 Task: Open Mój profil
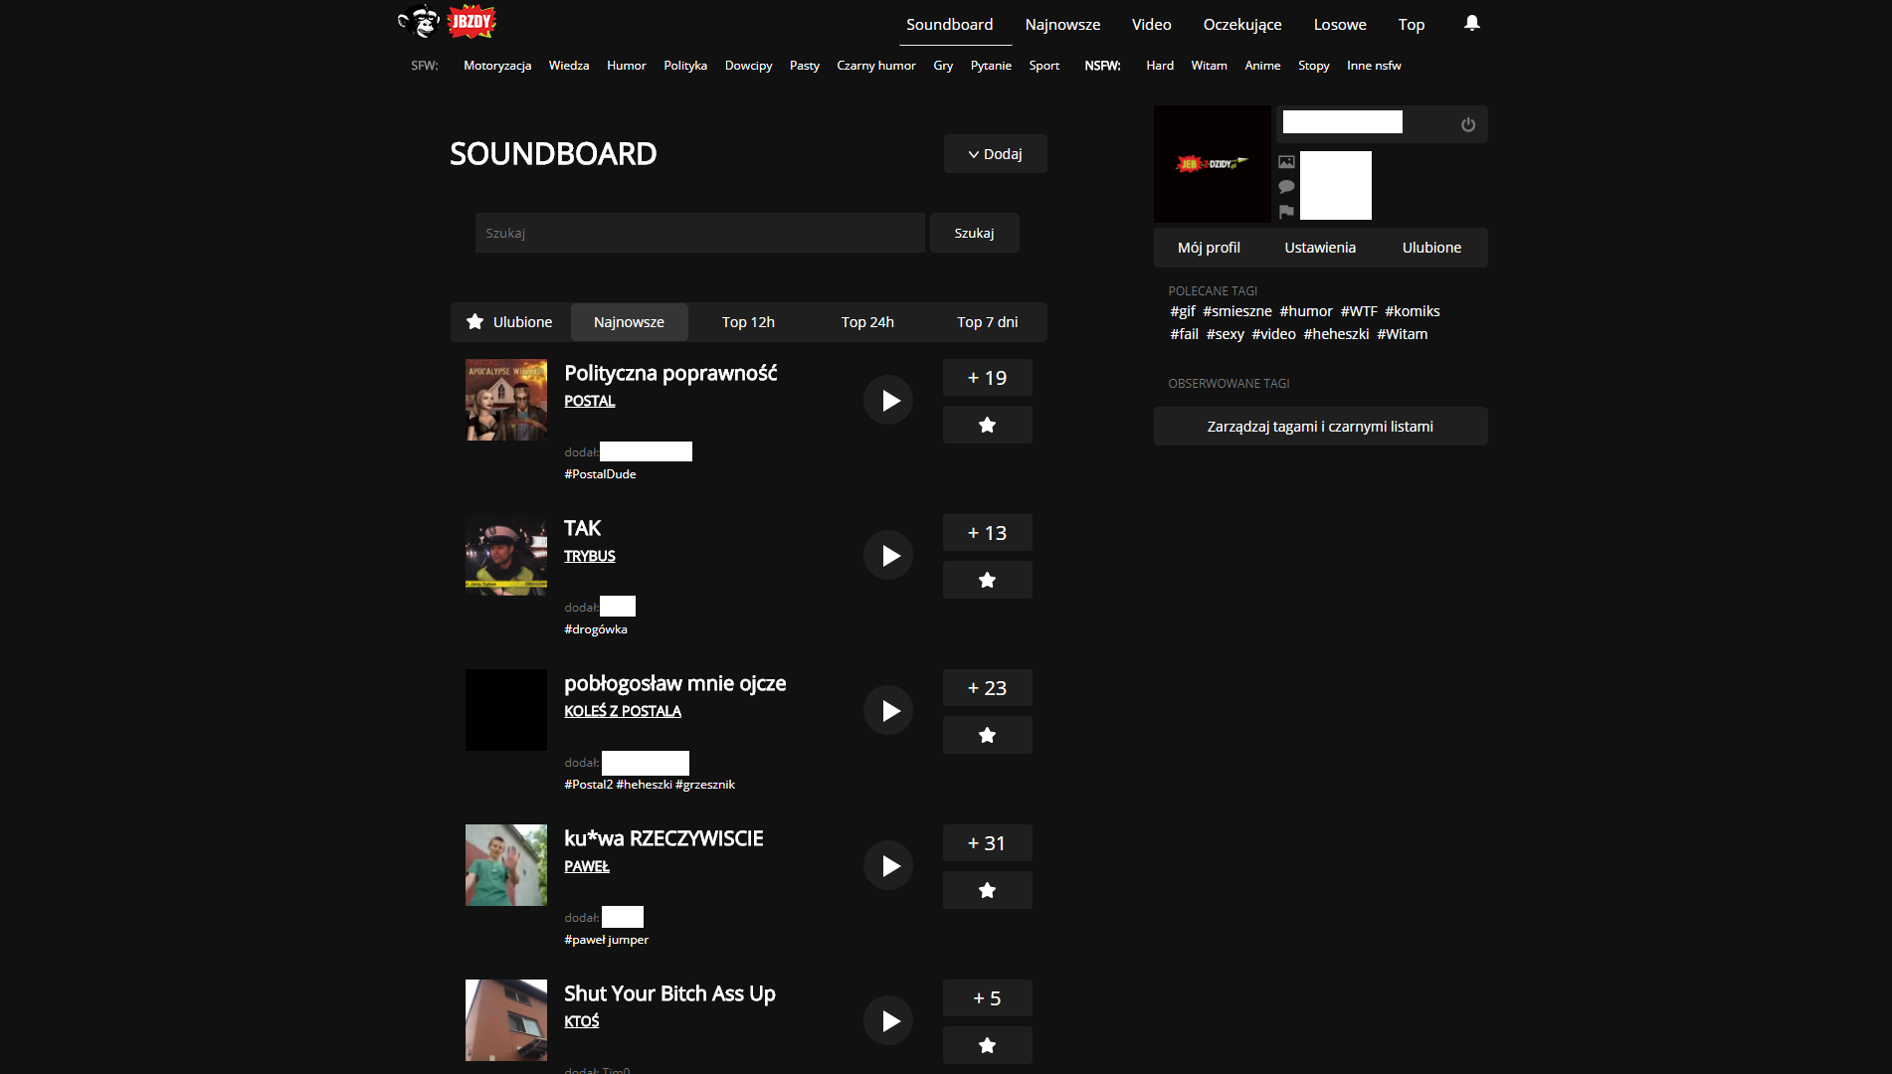pyautogui.click(x=1209, y=248)
